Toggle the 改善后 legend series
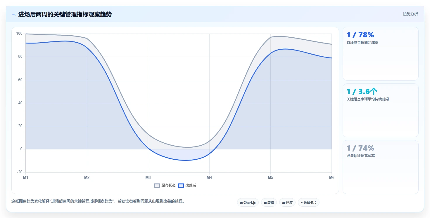Viewport: 430px width, 218px height. 187,185
